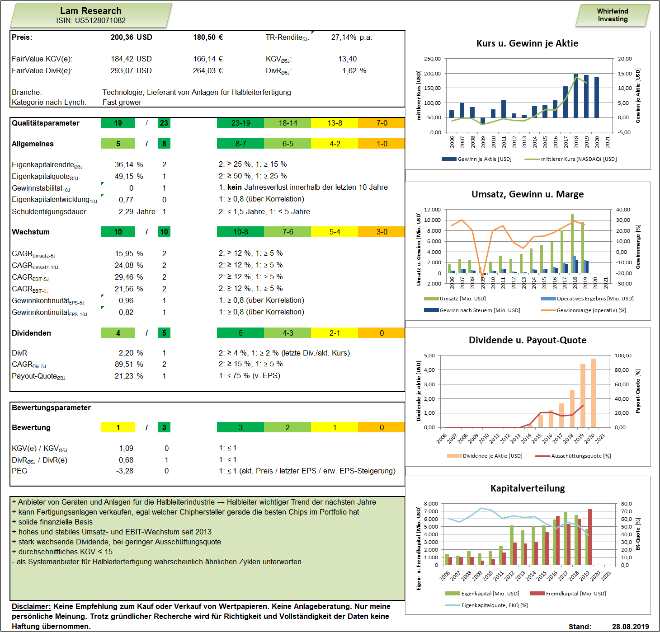
Task: Select Eigenkapitalquote value 49,15 %
Action: coord(129,176)
